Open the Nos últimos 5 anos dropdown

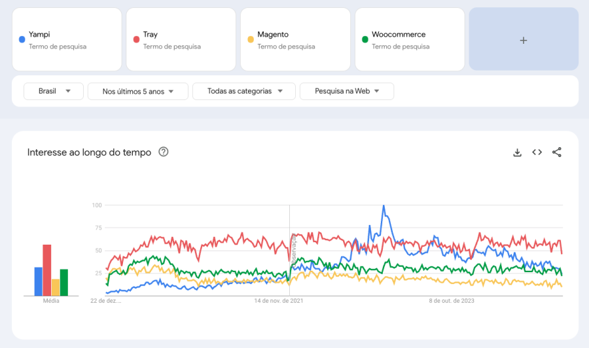[138, 91]
